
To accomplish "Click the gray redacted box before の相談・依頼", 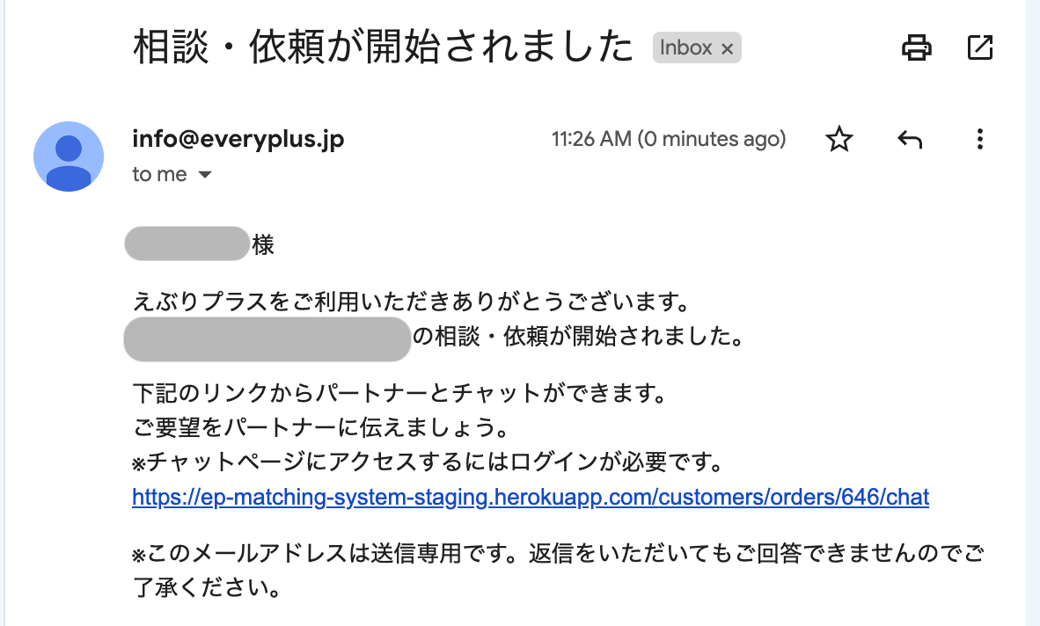I will pos(267,339).
